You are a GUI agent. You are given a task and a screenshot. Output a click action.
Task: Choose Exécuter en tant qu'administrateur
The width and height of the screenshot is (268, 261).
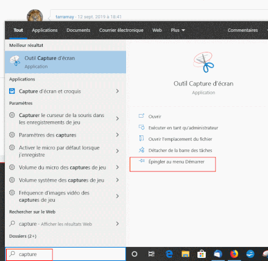click(x=183, y=128)
